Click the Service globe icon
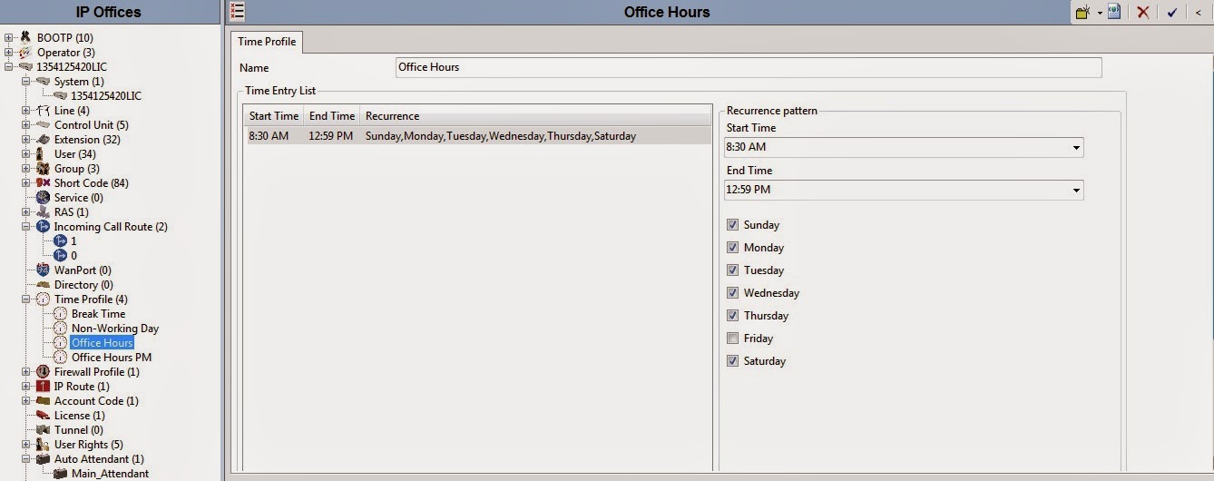Image resolution: width=1214 pixels, height=481 pixels. [x=43, y=197]
